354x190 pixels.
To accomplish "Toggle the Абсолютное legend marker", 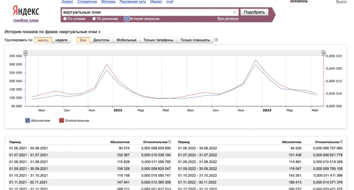I will pyautogui.click(x=28, y=121).
